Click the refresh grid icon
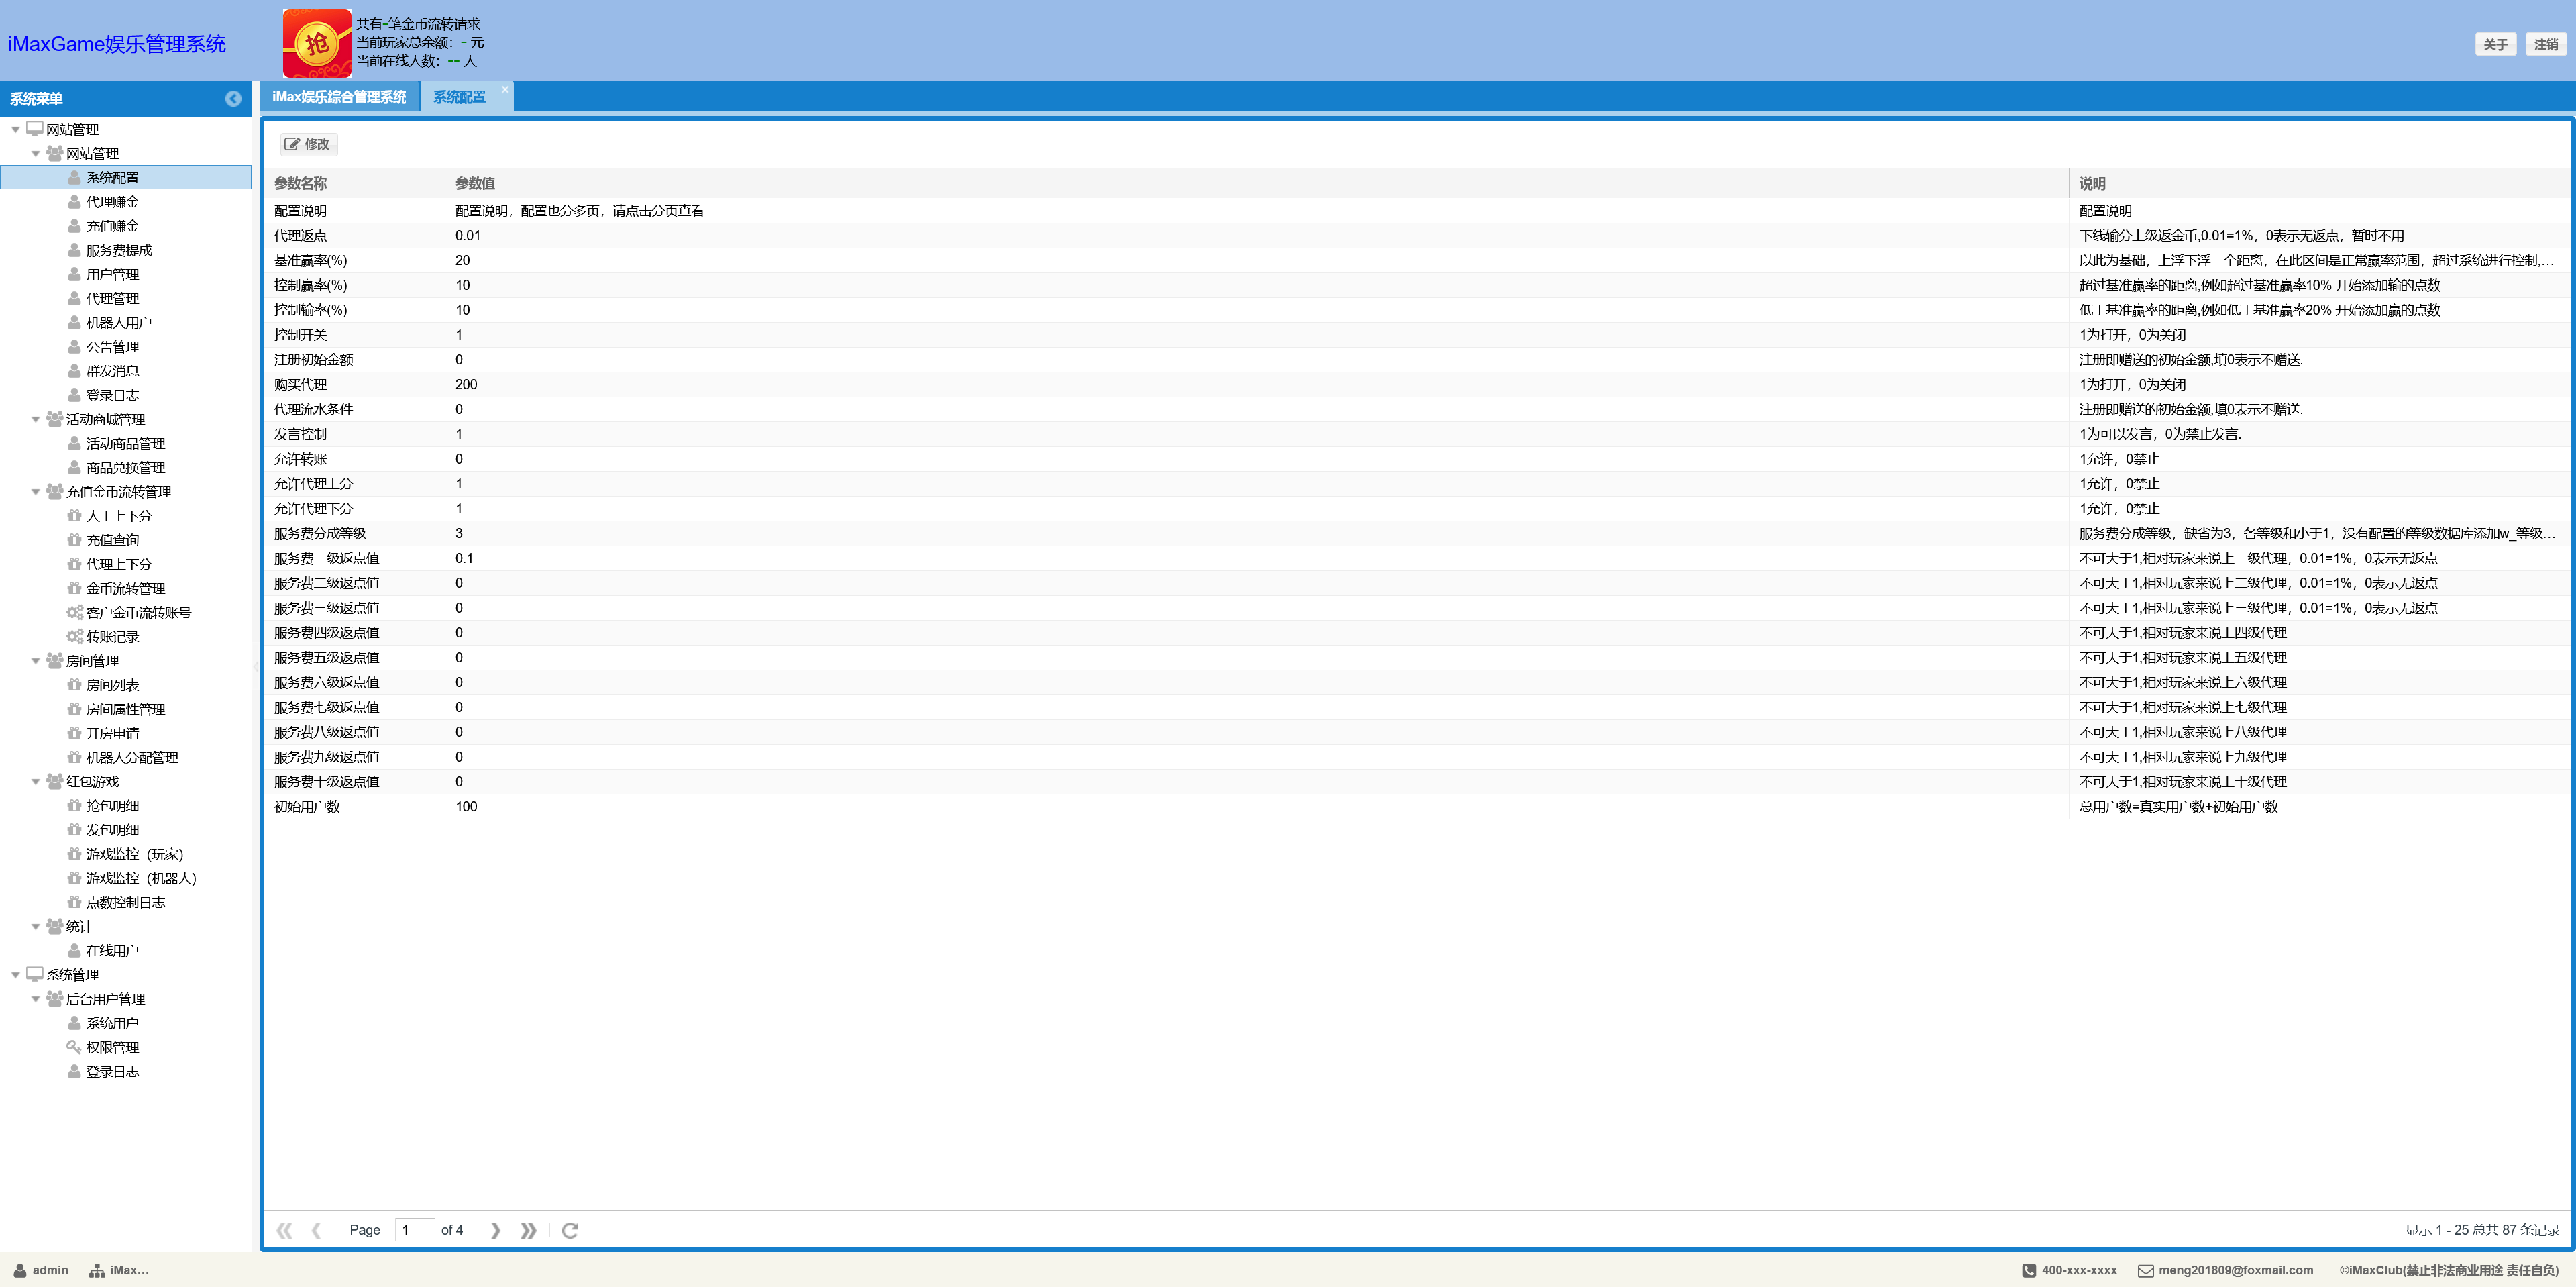2576x1287 pixels. pos(570,1230)
